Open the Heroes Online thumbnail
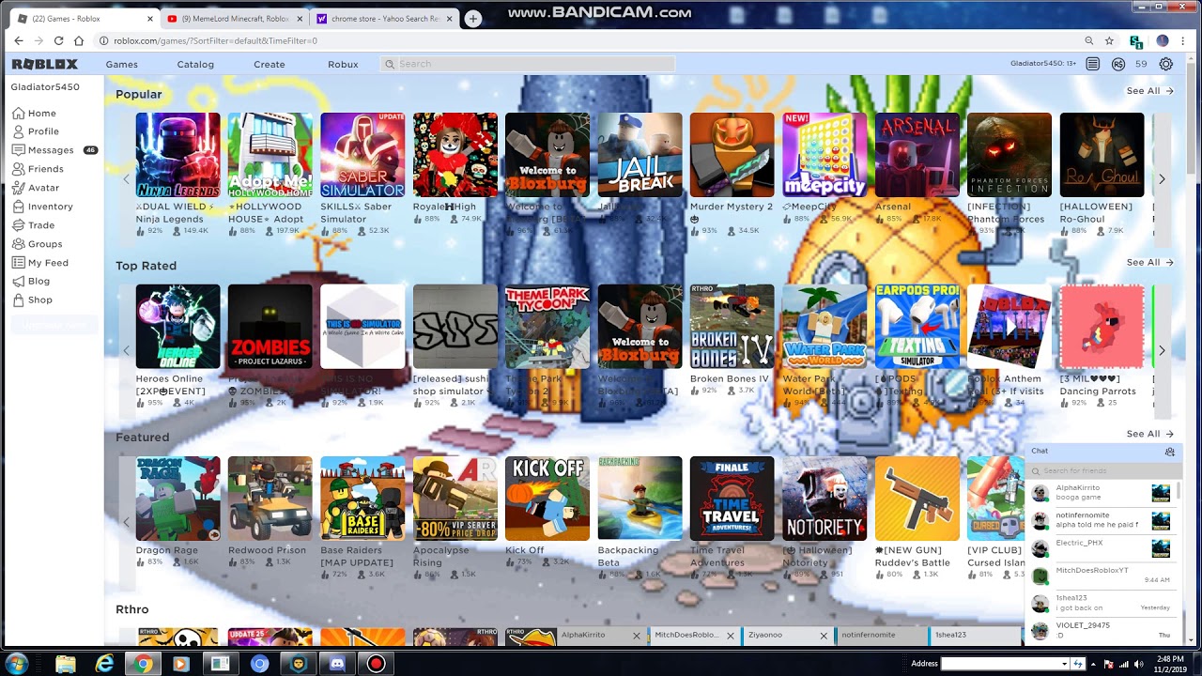The width and height of the screenshot is (1202, 676). tap(177, 327)
